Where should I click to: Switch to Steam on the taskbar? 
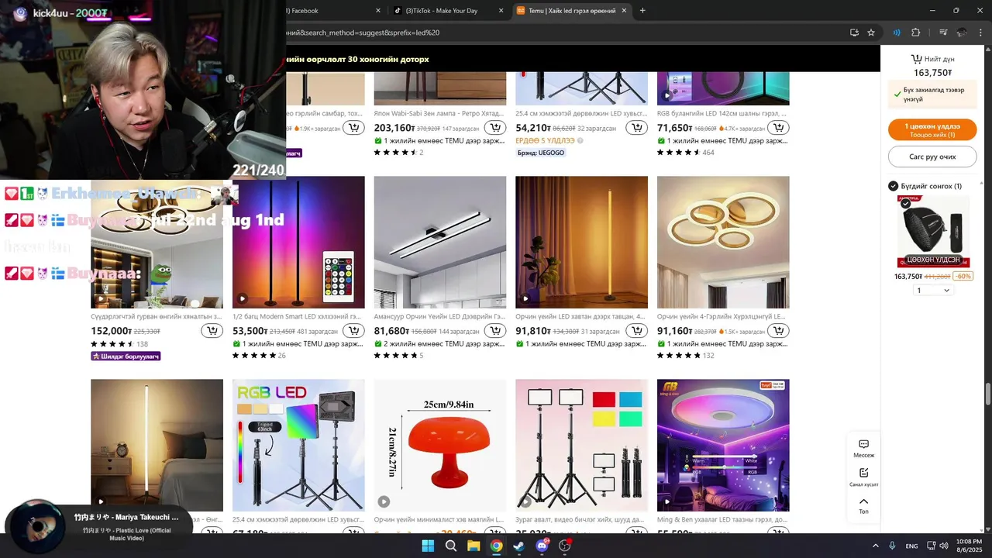(x=518, y=546)
